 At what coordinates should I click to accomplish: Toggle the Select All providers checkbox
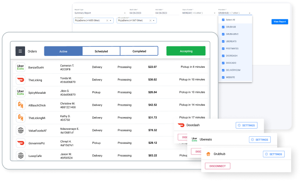tap(223, 19)
